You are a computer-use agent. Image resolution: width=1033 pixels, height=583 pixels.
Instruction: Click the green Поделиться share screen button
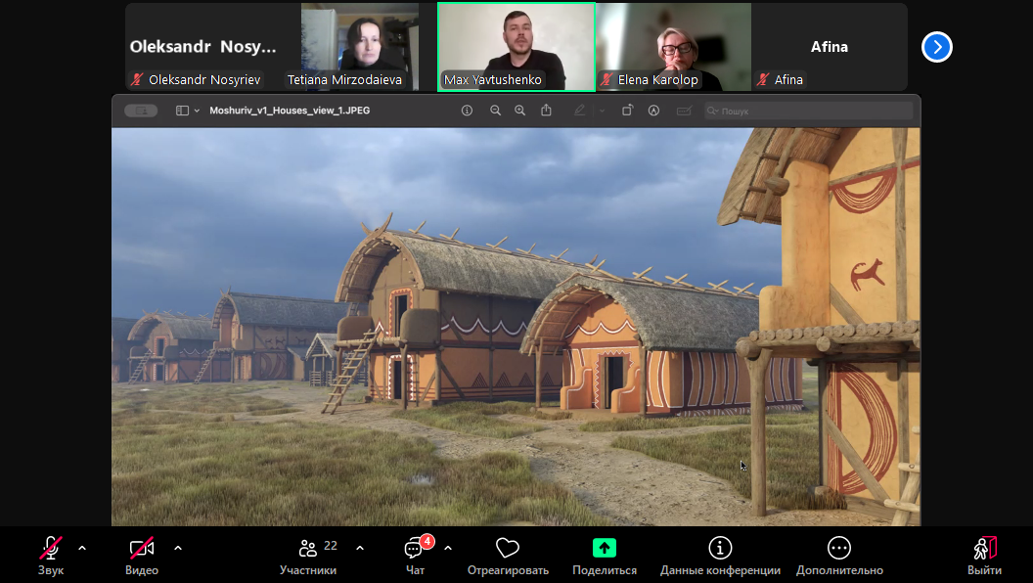(604, 555)
